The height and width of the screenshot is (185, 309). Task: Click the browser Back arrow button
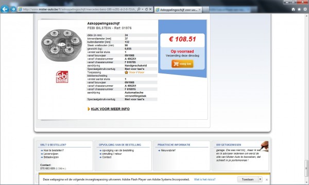click(5, 9)
